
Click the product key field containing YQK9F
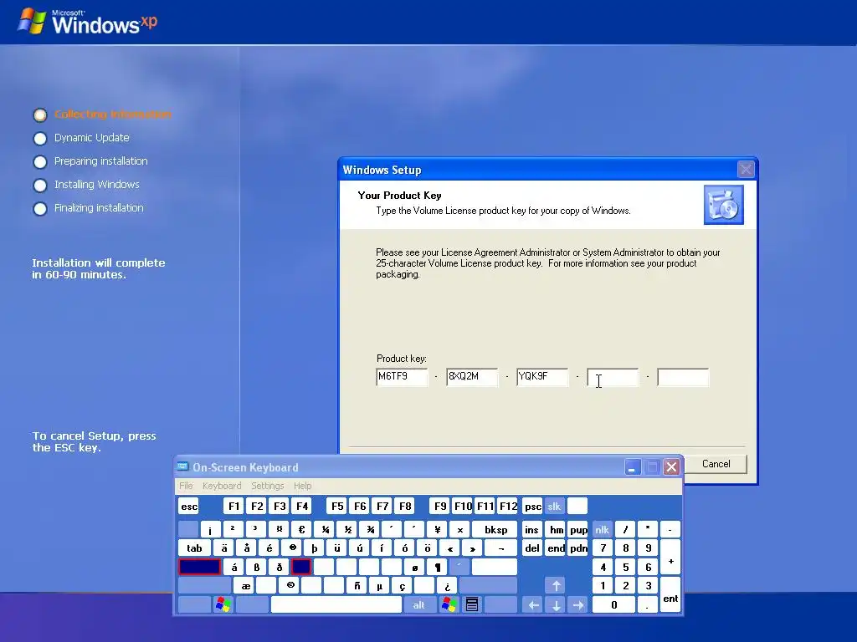pyautogui.click(x=542, y=377)
